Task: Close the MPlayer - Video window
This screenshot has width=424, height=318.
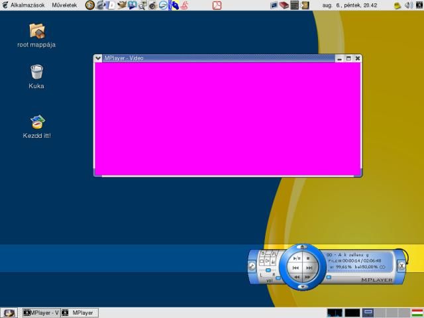Action: (x=358, y=58)
